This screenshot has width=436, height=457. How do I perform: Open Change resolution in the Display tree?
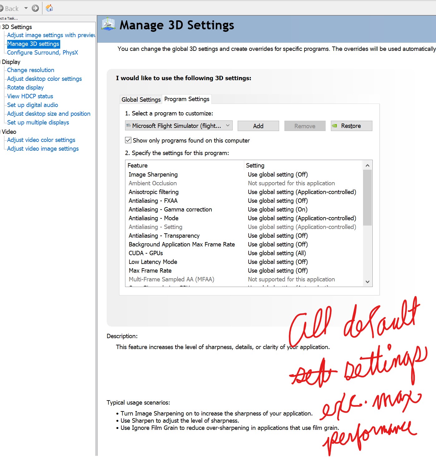pyautogui.click(x=31, y=70)
